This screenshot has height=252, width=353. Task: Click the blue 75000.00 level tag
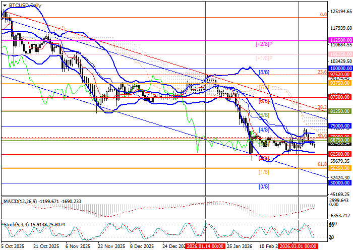pyautogui.click(x=340, y=126)
